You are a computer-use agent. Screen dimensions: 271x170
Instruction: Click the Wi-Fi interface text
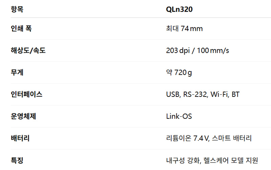(x=219, y=94)
